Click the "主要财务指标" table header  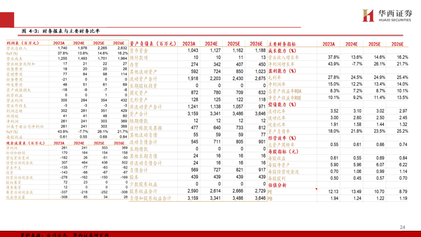[x=282, y=44]
